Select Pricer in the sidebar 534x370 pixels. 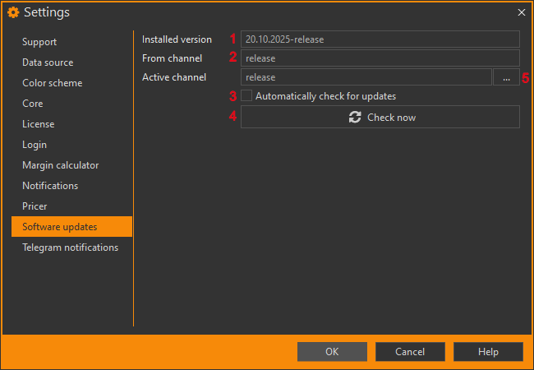tap(35, 206)
